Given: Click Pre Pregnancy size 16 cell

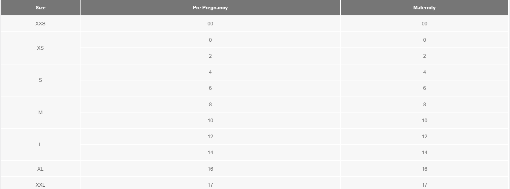Looking at the screenshot, I should click(210, 169).
